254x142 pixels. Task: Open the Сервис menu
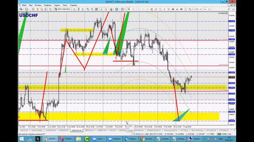57,5
